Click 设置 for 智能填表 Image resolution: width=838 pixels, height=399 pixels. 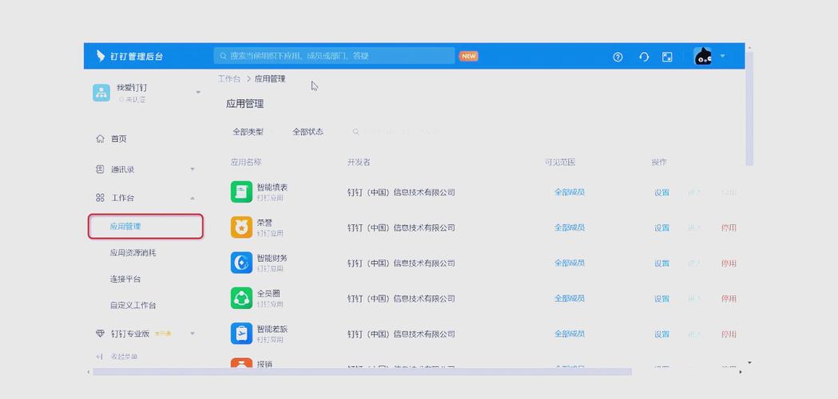(661, 192)
